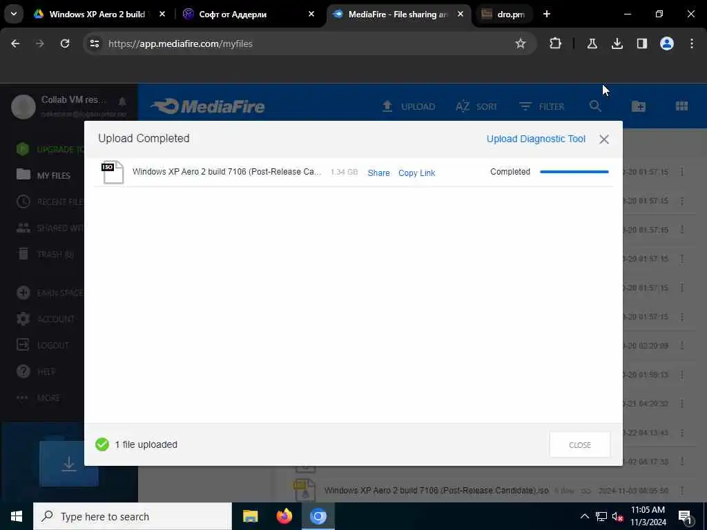This screenshot has height=530, width=707.
Task: Click the Share link for the uploaded ISO
Action: [378, 173]
